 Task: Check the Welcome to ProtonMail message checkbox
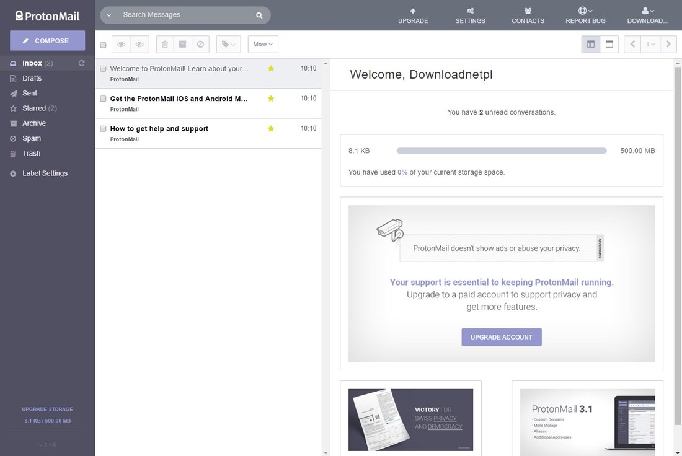coord(103,69)
